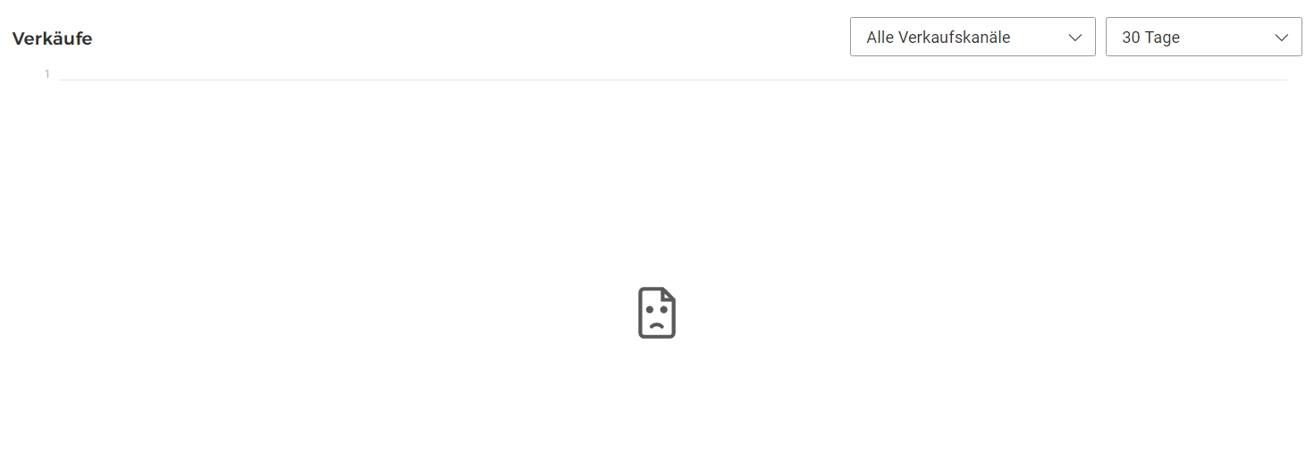Image resolution: width=1314 pixels, height=454 pixels.
Task: Select the 'Alle Verkaufskanäle' text label
Action: click(939, 38)
